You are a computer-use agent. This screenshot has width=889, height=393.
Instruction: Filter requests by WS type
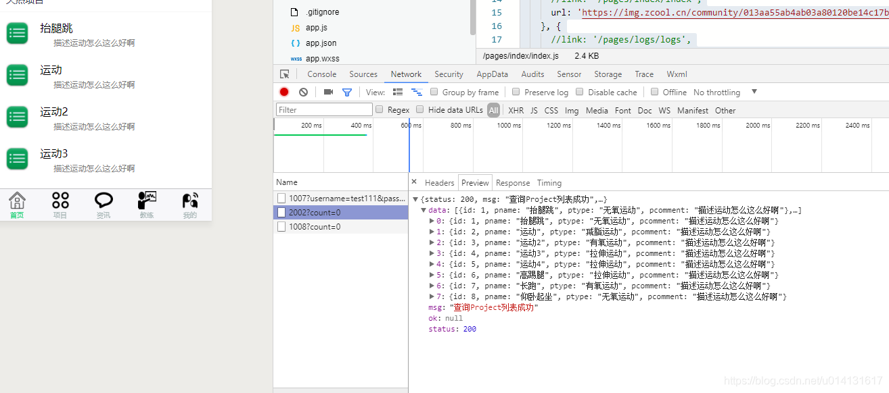[664, 110]
